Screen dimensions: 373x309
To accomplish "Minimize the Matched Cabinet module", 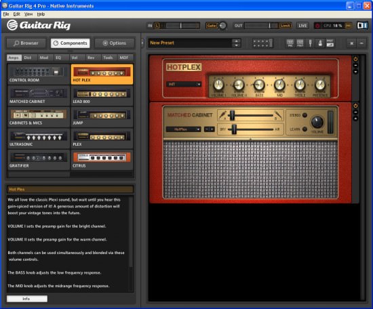I will point(355,112).
